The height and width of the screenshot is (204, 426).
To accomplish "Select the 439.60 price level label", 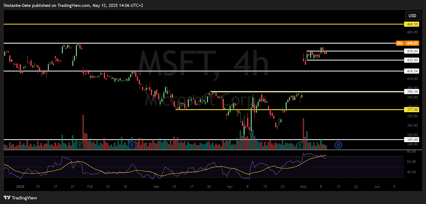I will [x=412, y=51].
